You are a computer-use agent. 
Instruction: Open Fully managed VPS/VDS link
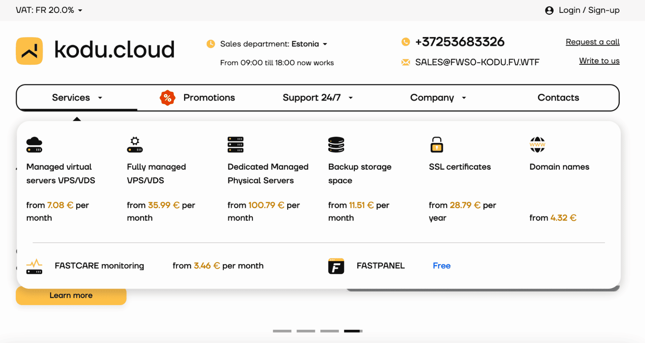156,174
